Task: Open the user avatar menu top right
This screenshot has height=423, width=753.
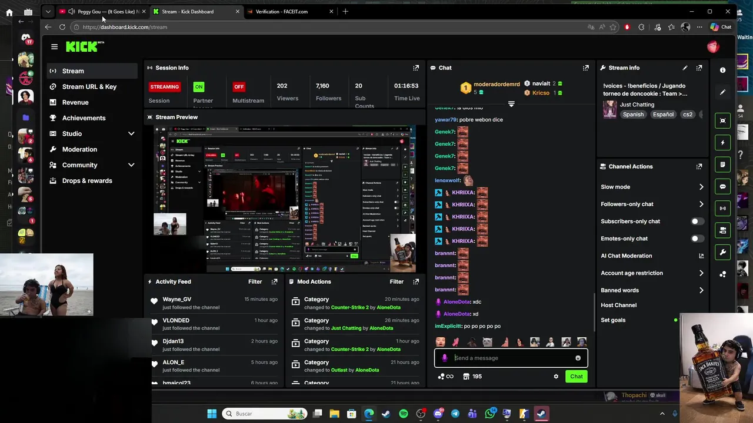Action: click(x=713, y=47)
